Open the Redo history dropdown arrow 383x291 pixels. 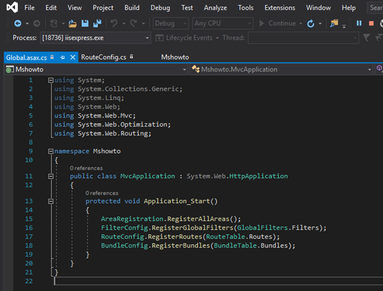(x=143, y=23)
